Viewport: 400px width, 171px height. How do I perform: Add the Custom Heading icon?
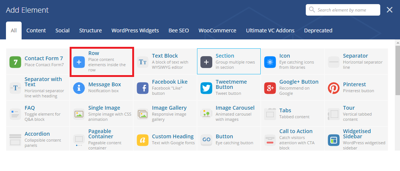coord(143,140)
